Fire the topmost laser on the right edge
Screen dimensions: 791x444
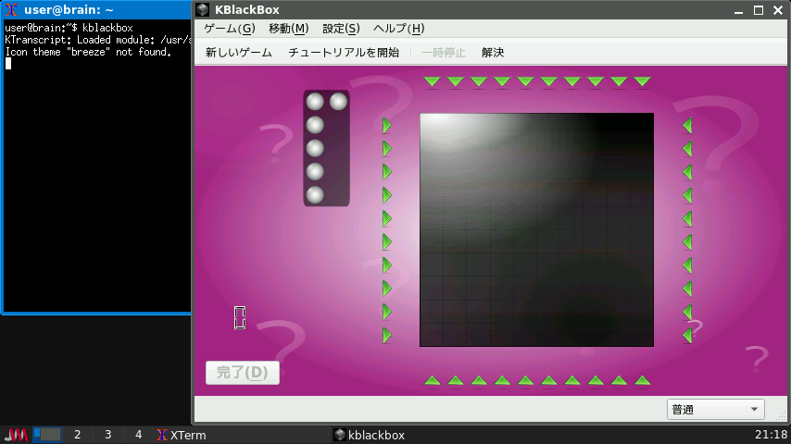point(687,125)
